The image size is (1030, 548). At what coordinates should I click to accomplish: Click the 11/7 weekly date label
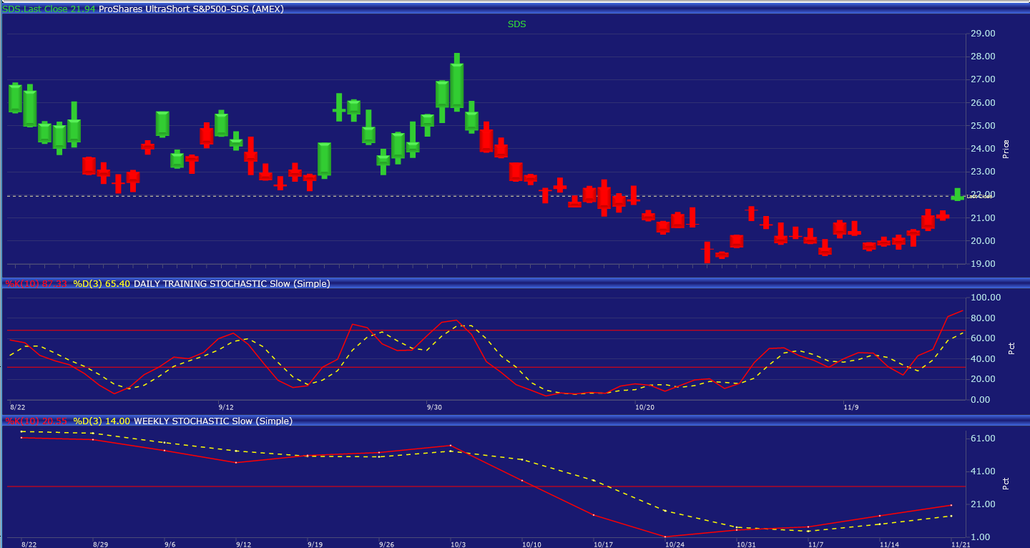[816, 544]
